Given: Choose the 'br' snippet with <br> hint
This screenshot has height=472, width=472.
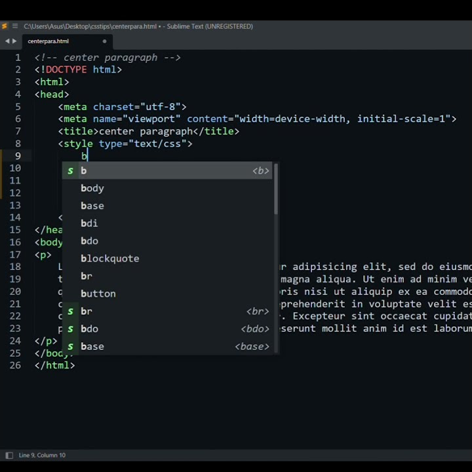Looking at the screenshot, I should point(167,311).
